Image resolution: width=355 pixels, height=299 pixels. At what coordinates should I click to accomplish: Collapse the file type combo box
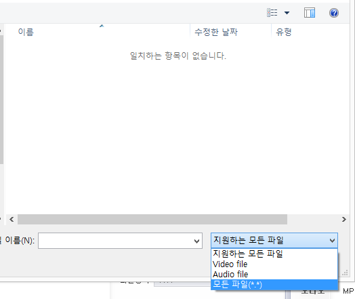click(274, 240)
